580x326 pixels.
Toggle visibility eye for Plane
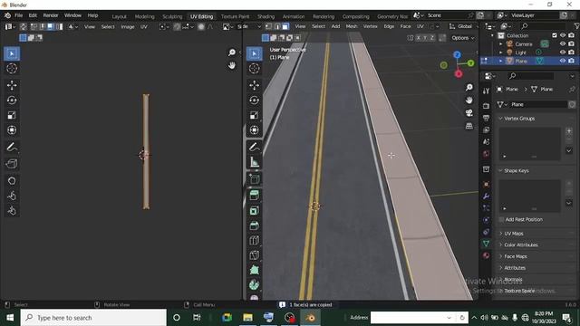pos(563,61)
